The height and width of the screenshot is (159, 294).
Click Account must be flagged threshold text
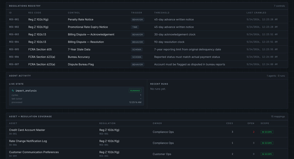(x=190, y=64)
